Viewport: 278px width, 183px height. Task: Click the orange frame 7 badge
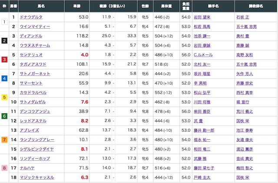pos(4,140)
